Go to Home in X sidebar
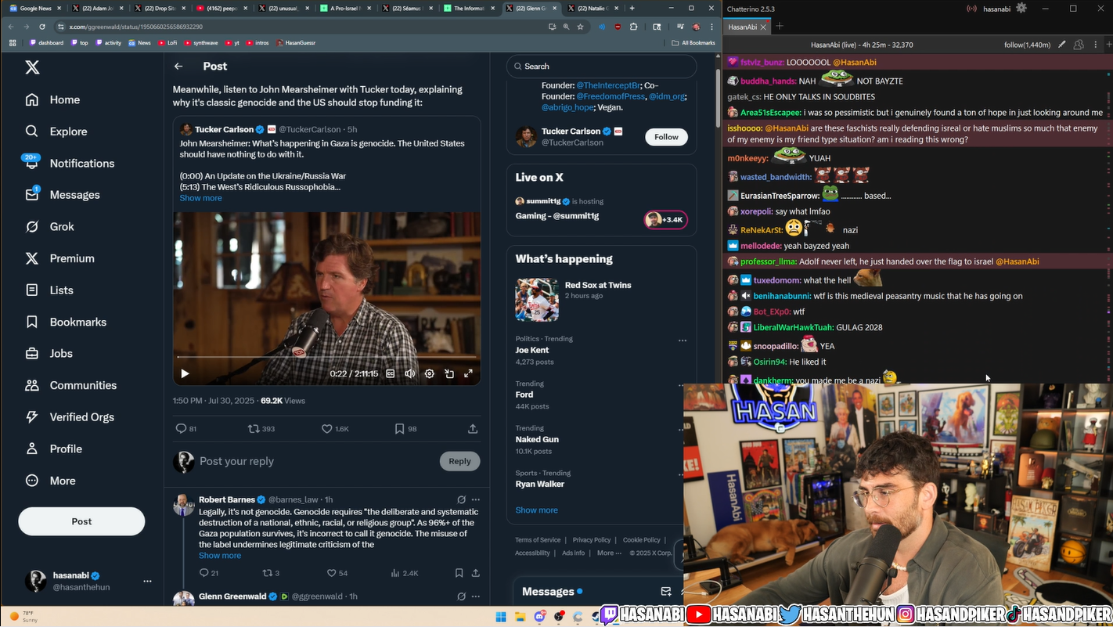Image resolution: width=1113 pixels, height=627 pixels. [x=53, y=99]
